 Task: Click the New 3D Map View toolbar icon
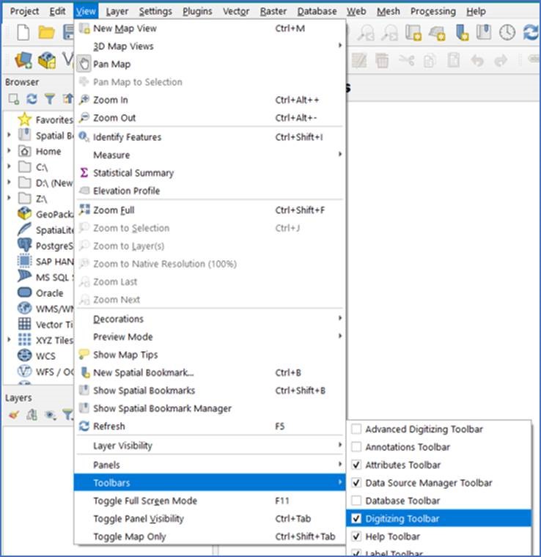[x=438, y=33]
